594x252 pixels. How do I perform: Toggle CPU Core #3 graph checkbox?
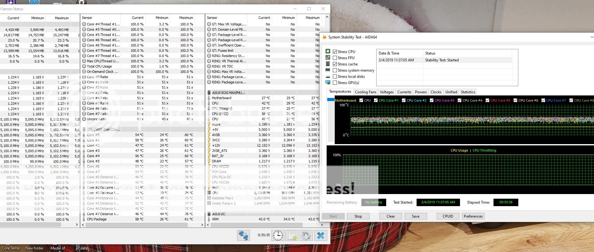click(431, 100)
